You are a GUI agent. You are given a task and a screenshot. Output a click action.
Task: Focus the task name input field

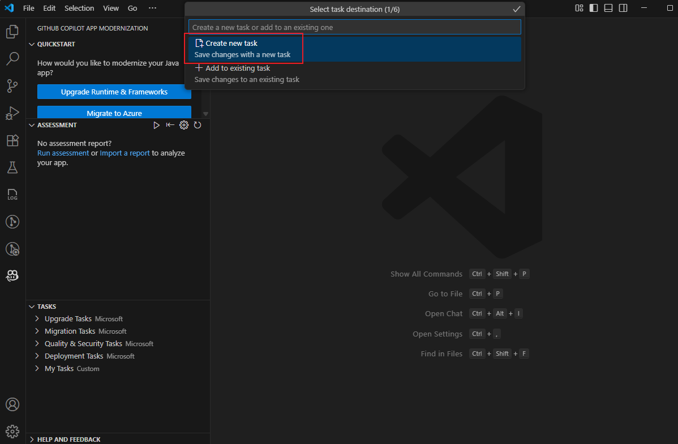coord(354,27)
